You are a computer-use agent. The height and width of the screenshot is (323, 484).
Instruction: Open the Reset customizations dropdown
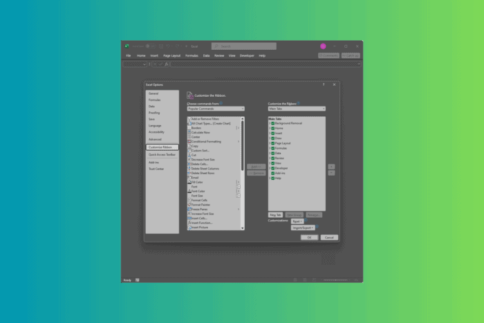[297, 221]
